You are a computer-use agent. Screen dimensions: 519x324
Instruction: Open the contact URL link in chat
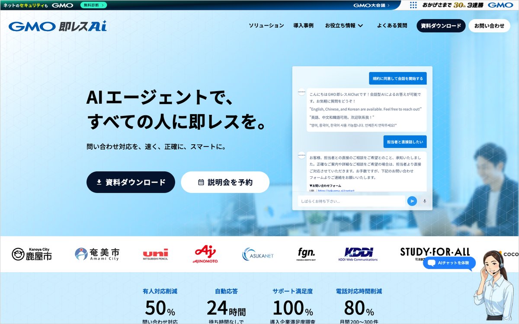[336, 191]
